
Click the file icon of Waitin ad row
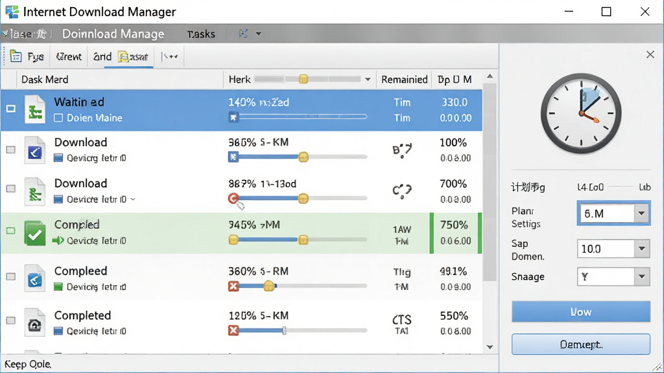pos(35,109)
